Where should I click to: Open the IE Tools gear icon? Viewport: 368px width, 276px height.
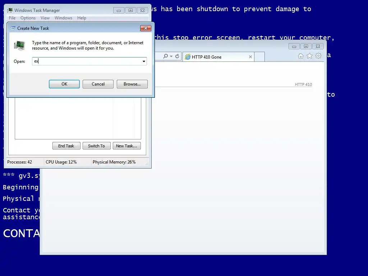318,56
